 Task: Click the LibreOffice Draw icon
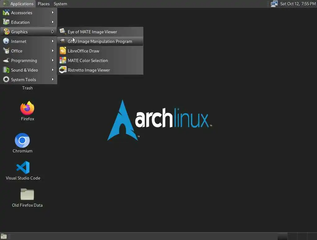pyautogui.click(x=63, y=51)
